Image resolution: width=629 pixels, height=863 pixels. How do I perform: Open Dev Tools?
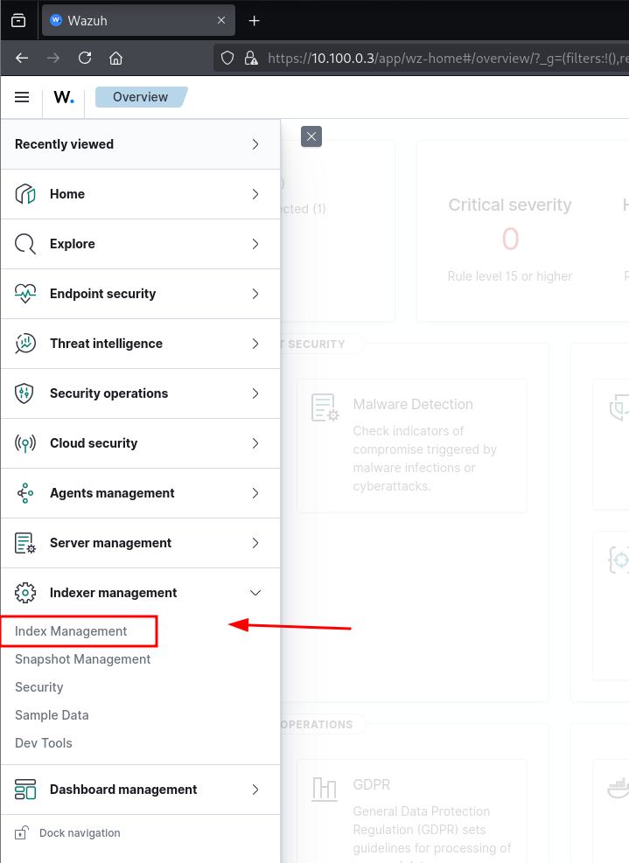click(x=44, y=743)
